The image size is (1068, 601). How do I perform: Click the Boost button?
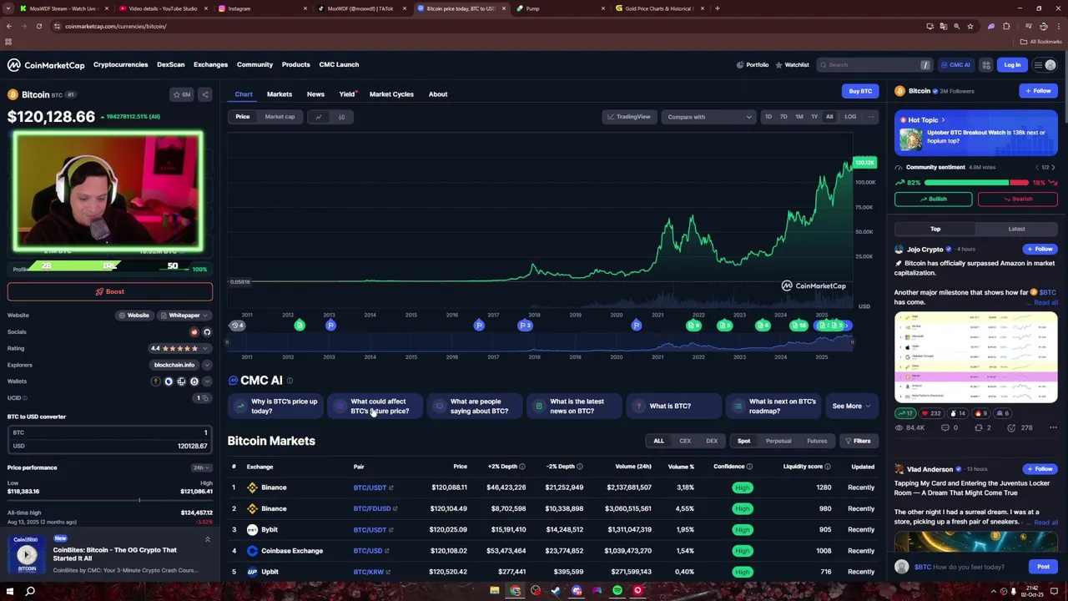[110, 292]
